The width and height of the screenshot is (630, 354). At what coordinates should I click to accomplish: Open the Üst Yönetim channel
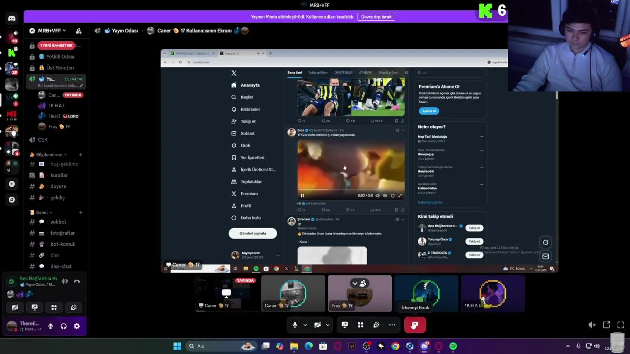click(57, 68)
